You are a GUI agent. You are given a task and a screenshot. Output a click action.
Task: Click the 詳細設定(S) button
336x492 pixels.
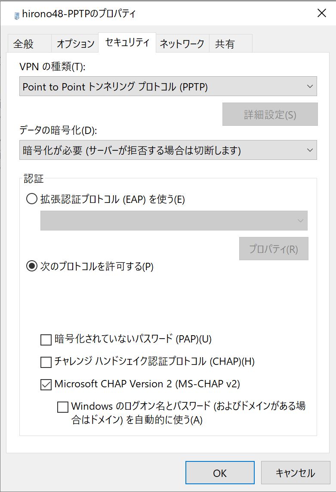(270, 115)
